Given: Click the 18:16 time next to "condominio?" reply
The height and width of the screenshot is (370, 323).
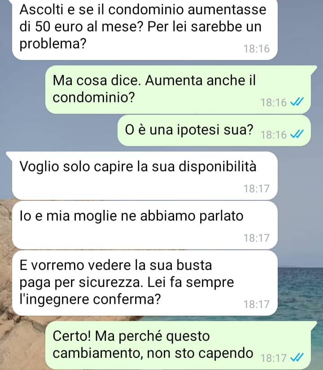Looking at the screenshot, I should [x=273, y=103].
